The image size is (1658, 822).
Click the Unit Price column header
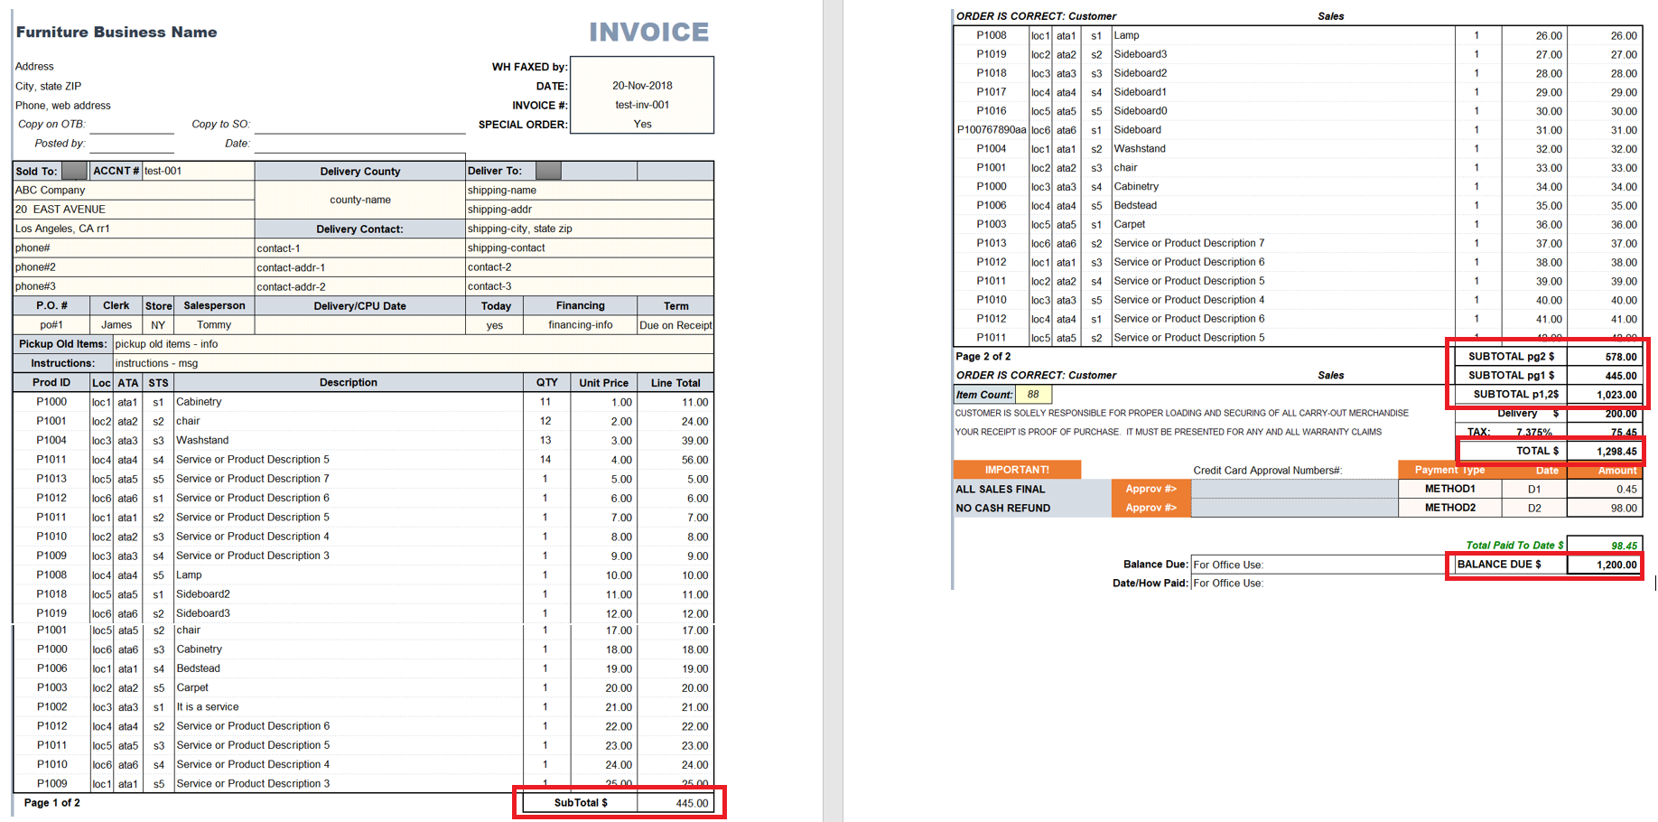[603, 383]
